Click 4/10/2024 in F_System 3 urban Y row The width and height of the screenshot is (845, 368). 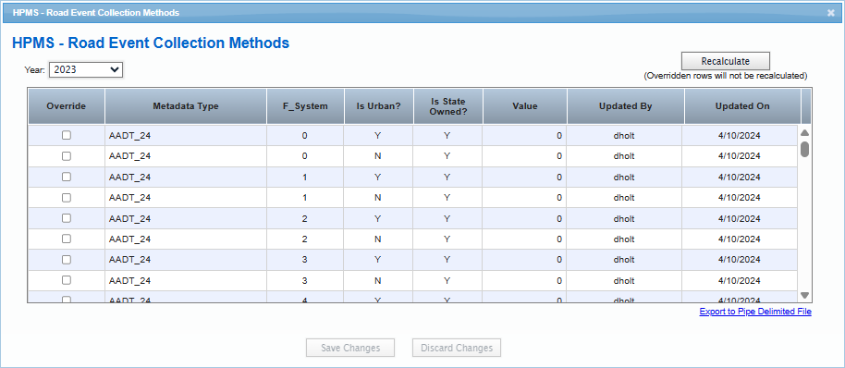pyautogui.click(x=740, y=260)
